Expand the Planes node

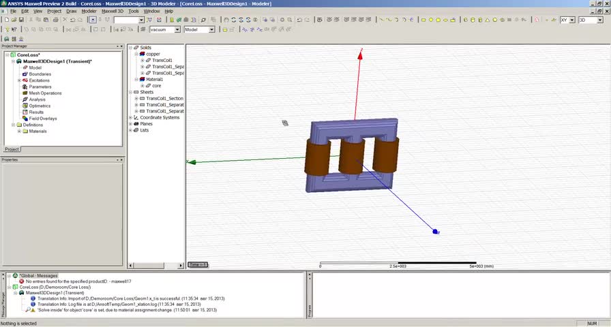130,124
